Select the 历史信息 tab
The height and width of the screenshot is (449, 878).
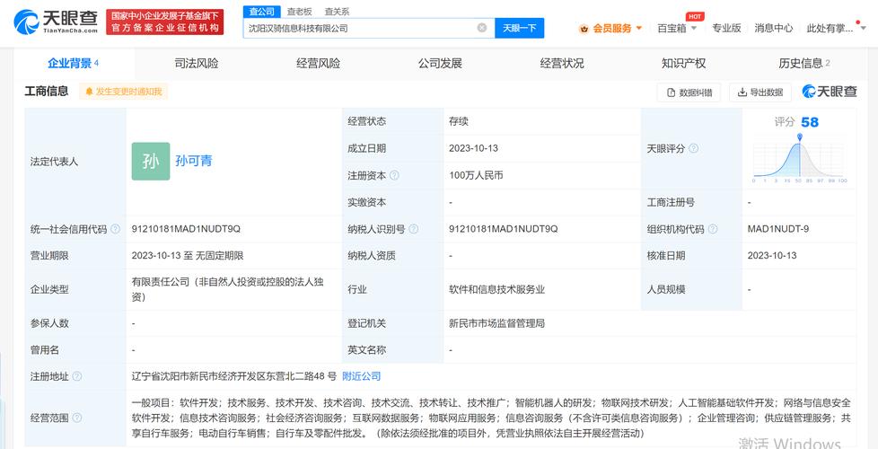804,63
